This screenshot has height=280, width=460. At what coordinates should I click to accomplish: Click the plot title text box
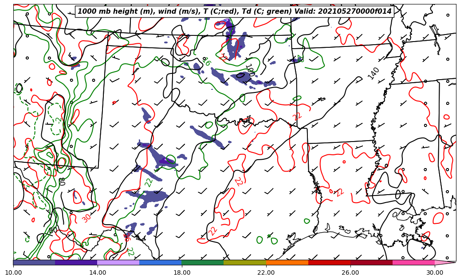click(235, 12)
